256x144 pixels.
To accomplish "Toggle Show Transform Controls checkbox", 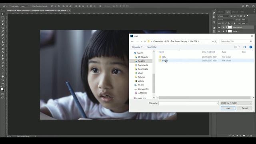I will point(31,6).
